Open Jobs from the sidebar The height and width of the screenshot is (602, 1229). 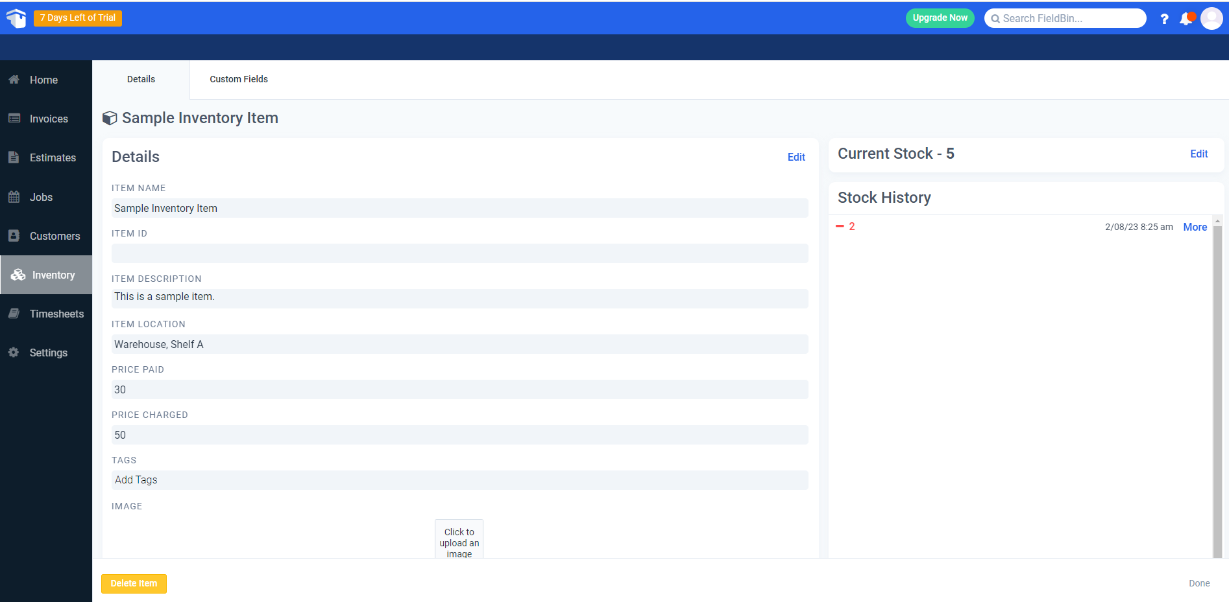pos(46,197)
